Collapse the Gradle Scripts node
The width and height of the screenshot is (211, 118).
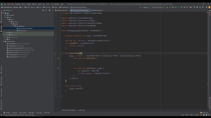tap(3, 42)
